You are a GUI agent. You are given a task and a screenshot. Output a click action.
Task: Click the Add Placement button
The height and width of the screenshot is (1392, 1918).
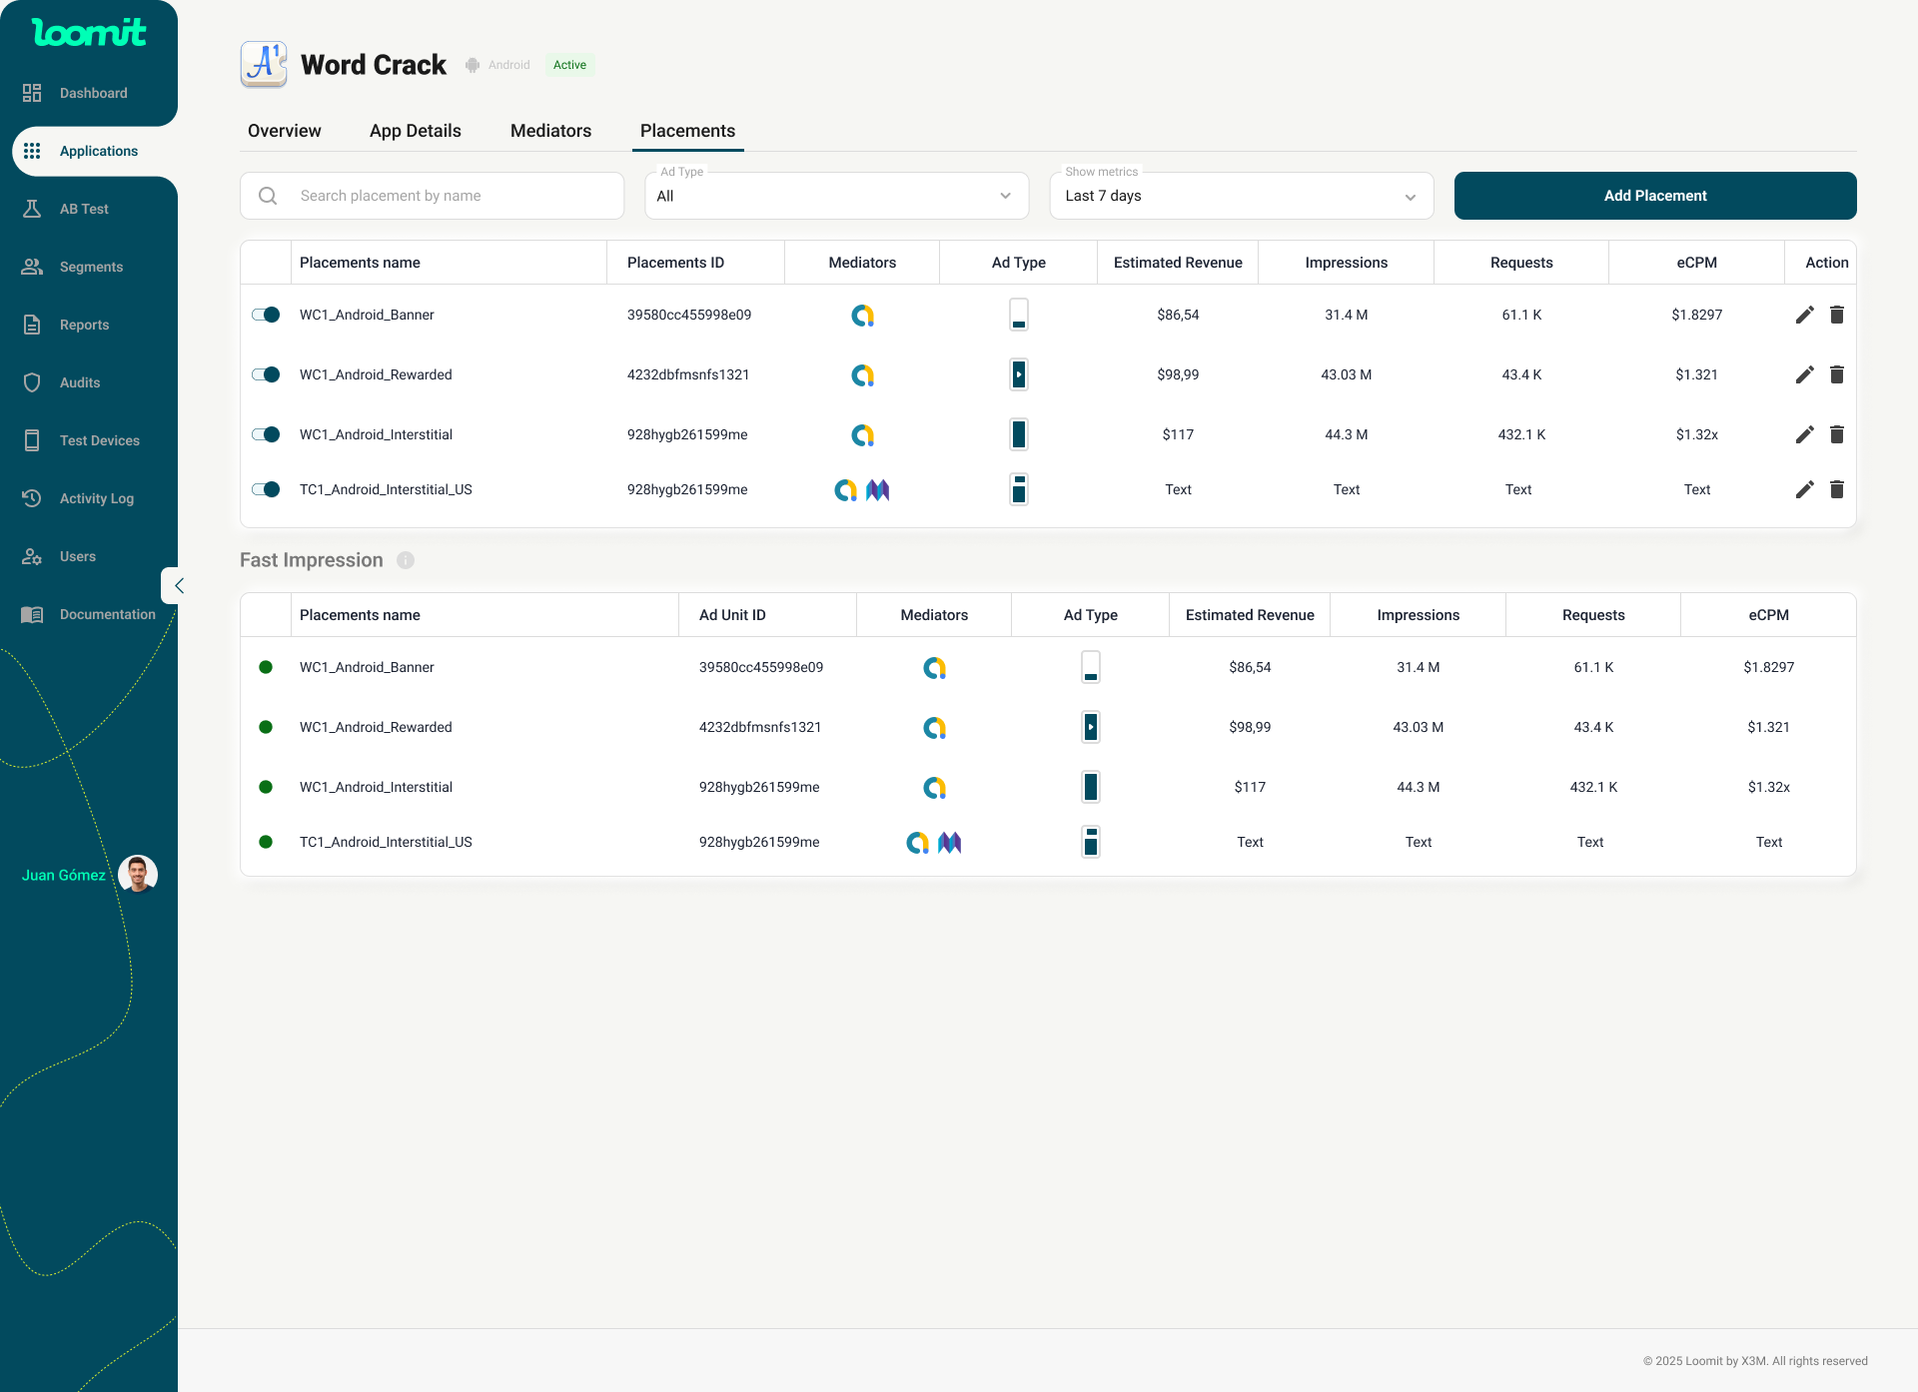click(1654, 196)
